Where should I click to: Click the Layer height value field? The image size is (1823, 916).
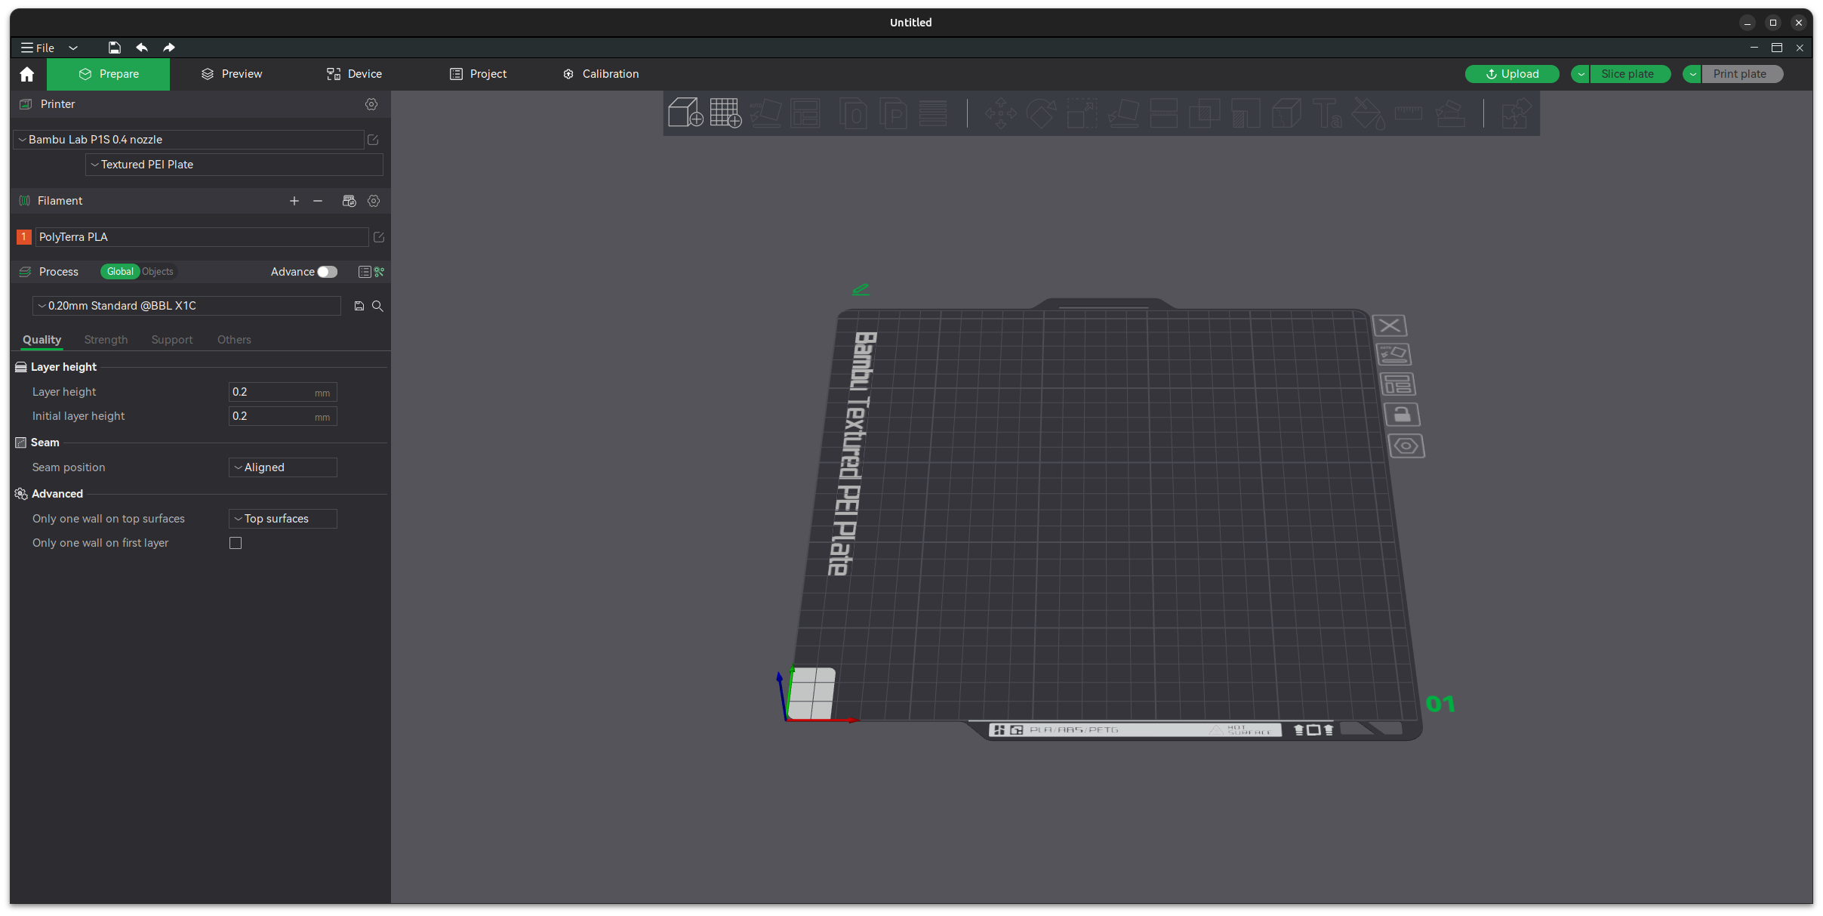(282, 392)
